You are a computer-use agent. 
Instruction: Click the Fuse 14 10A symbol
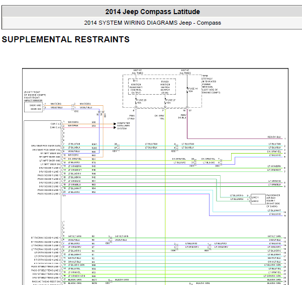point(187,90)
